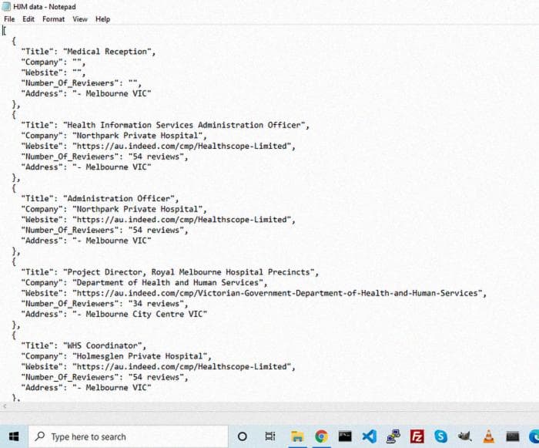
Task: Click the 'Melbourne City Centre VIC' address line
Action: tap(114, 314)
